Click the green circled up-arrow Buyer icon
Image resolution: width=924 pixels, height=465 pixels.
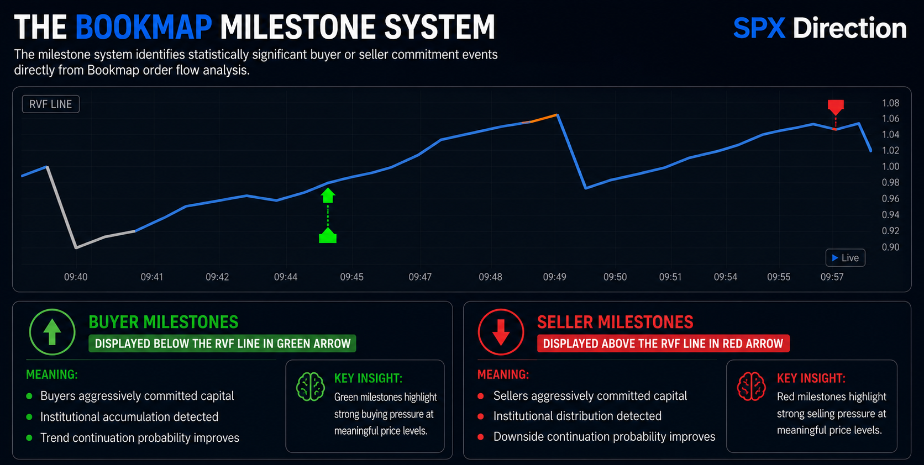52,331
